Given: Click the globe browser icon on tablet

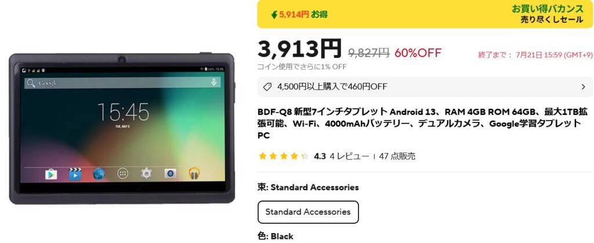Looking at the screenshot, I should click(x=99, y=174).
